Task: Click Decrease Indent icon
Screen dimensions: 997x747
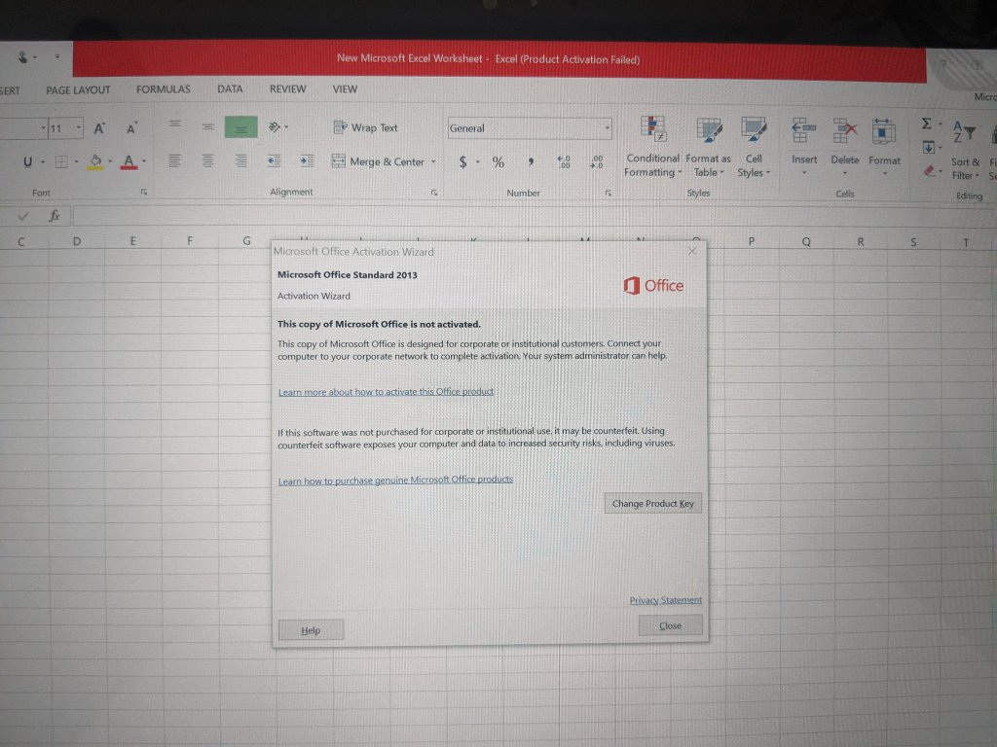Action: click(x=274, y=161)
